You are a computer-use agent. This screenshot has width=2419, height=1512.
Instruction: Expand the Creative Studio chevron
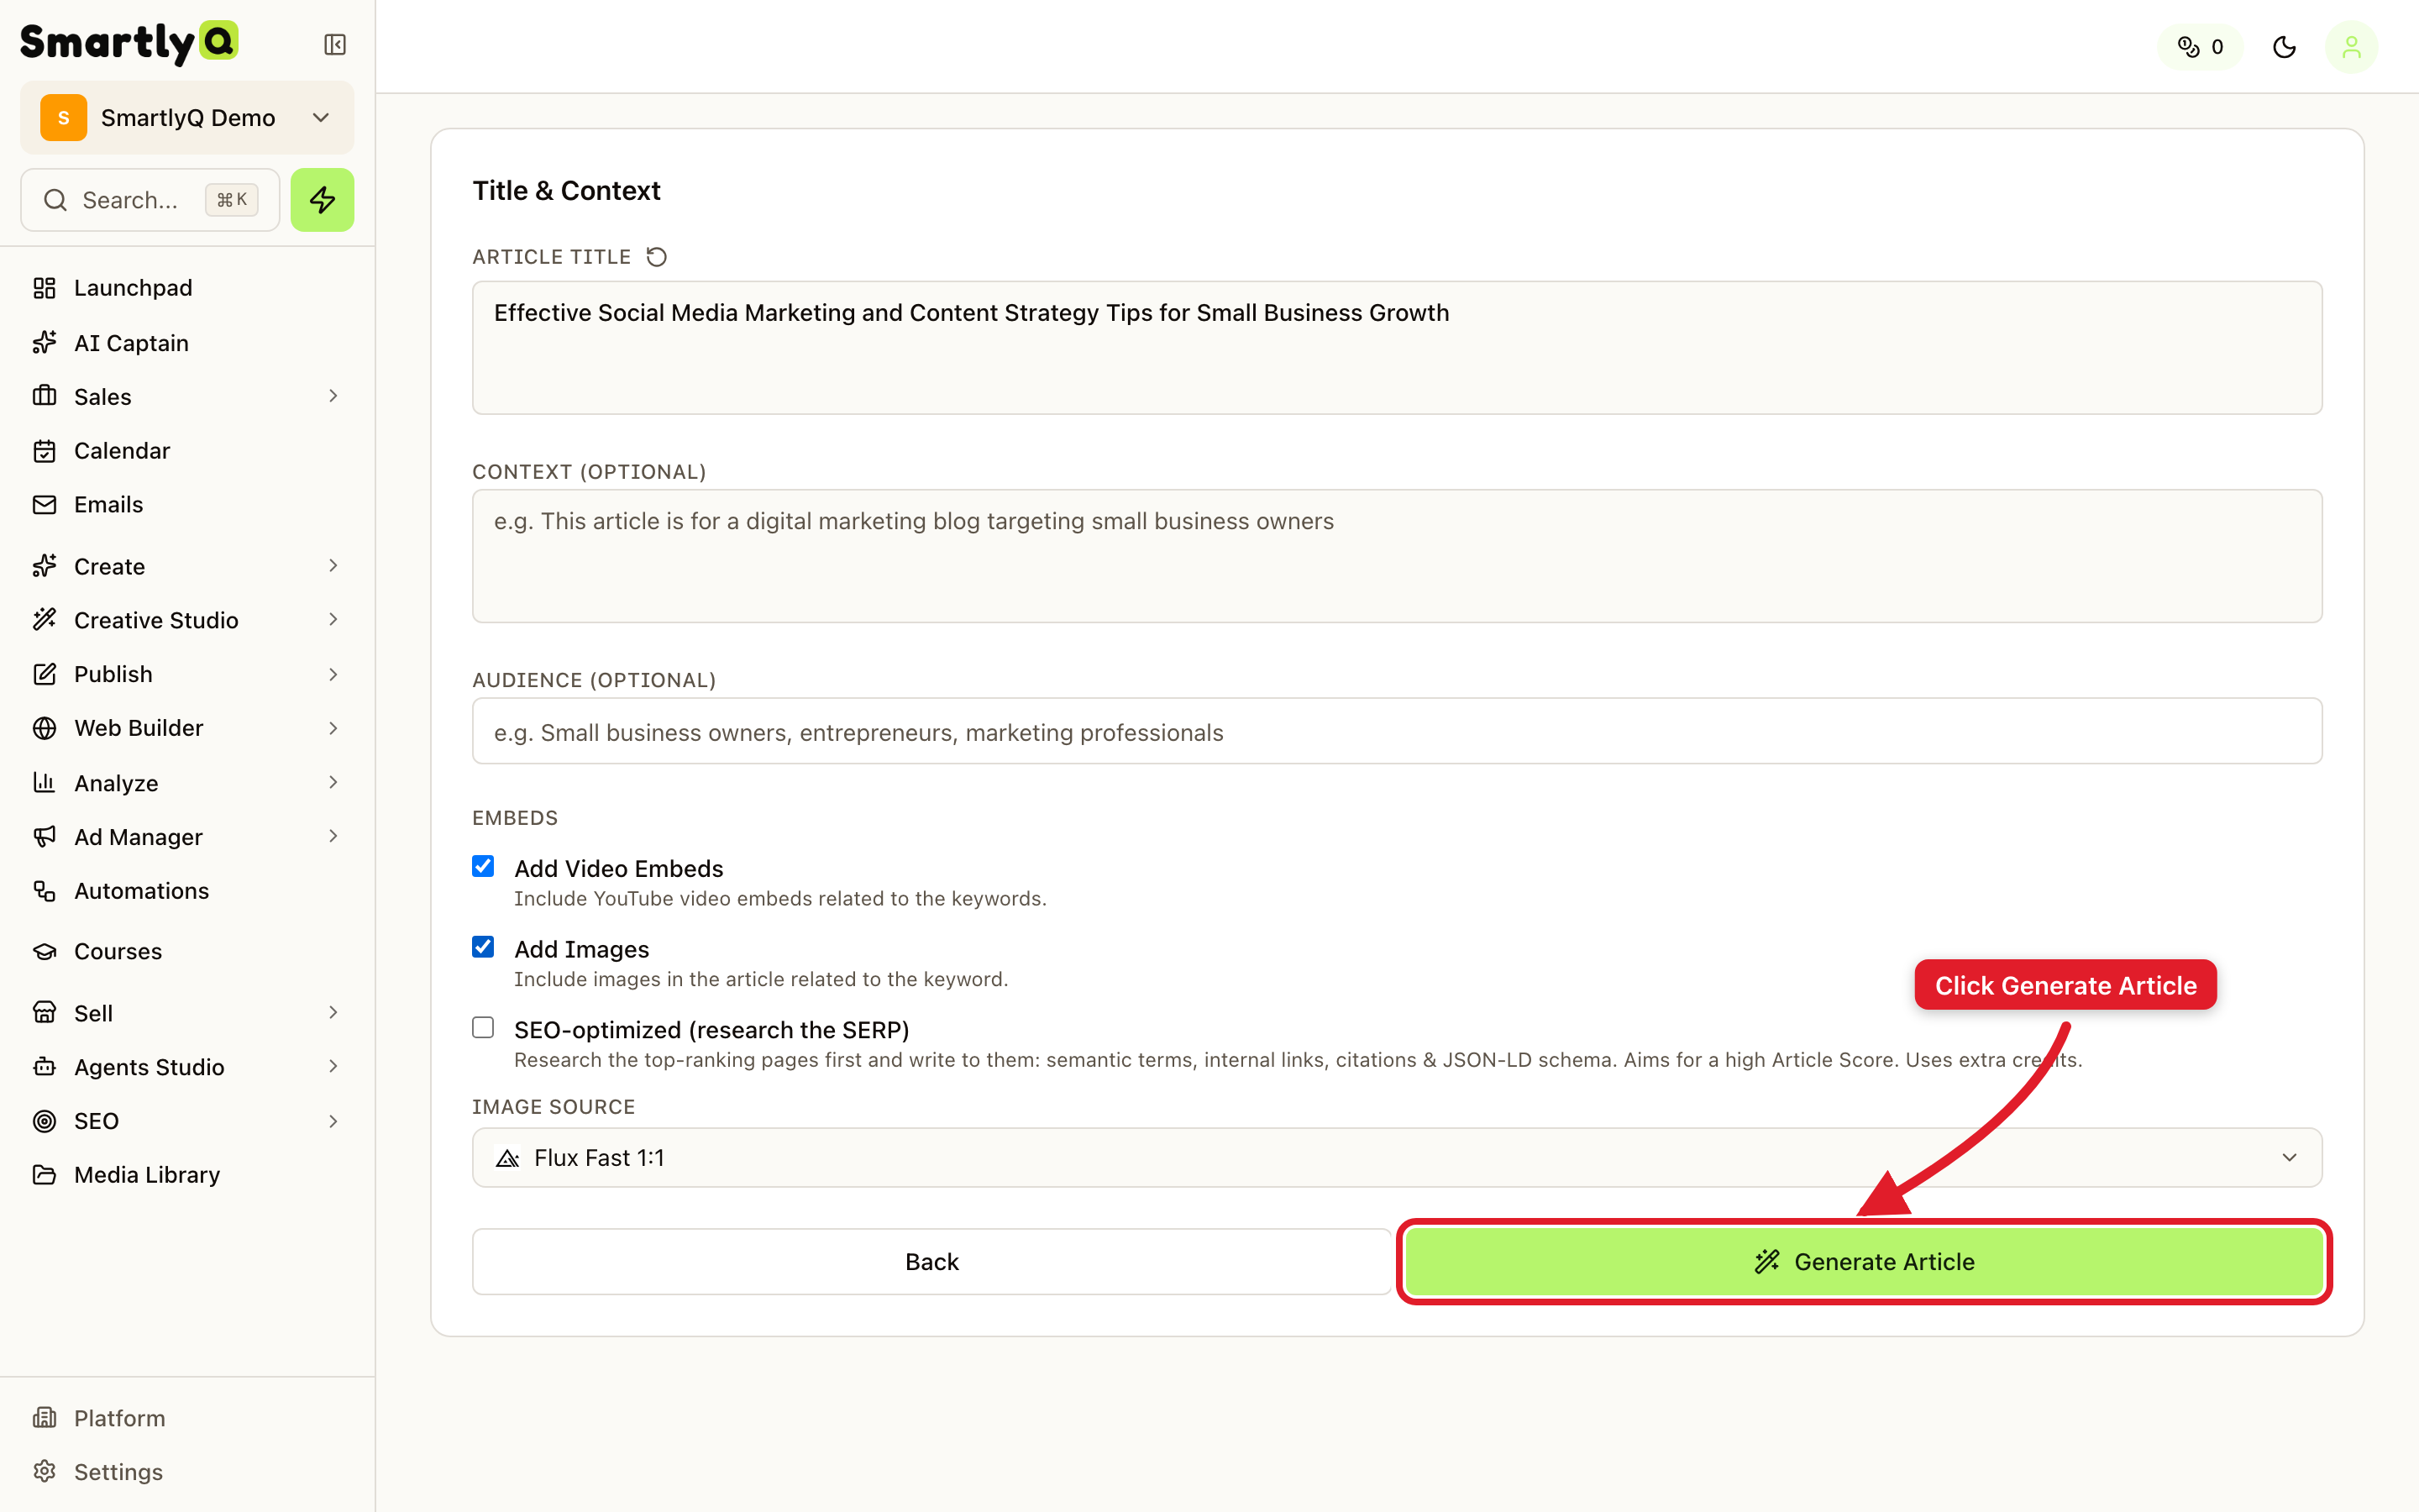(333, 620)
